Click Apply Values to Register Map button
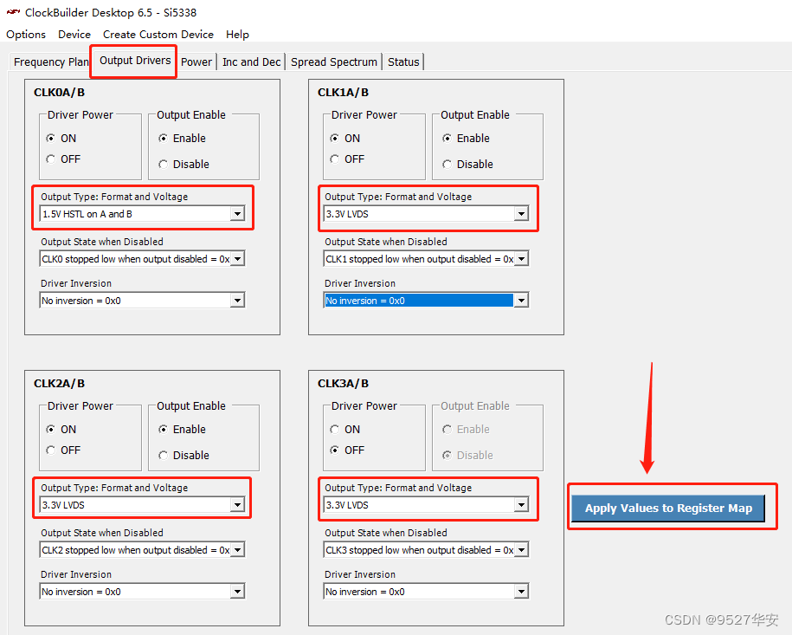 click(x=667, y=509)
